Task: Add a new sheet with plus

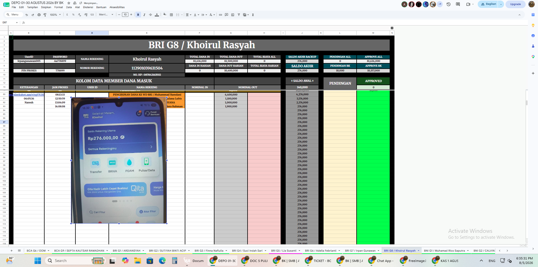Action: click(x=11, y=251)
